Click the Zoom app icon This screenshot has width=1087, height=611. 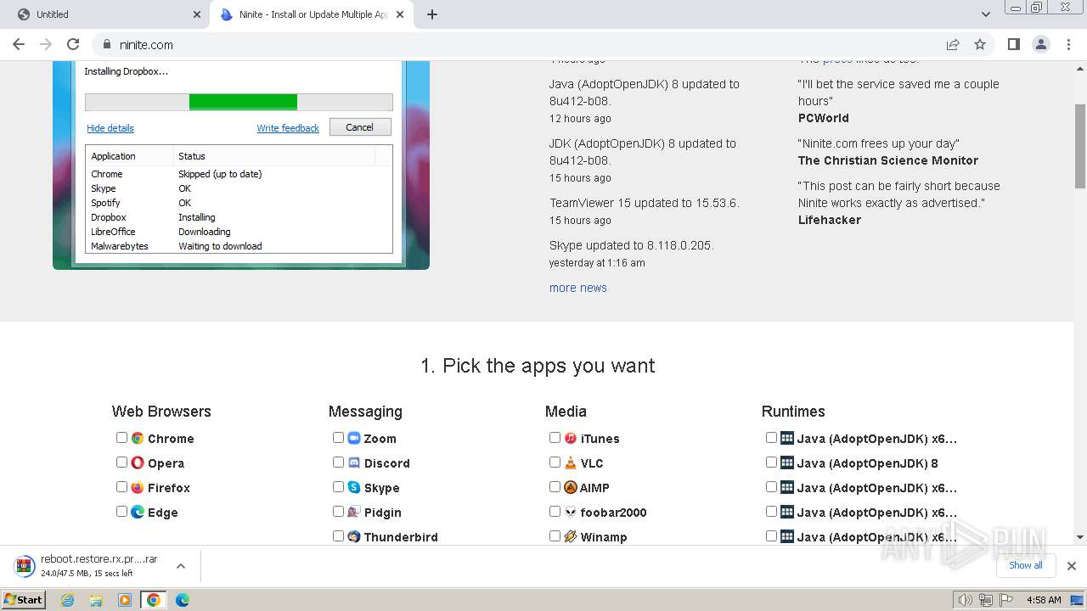tap(354, 439)
